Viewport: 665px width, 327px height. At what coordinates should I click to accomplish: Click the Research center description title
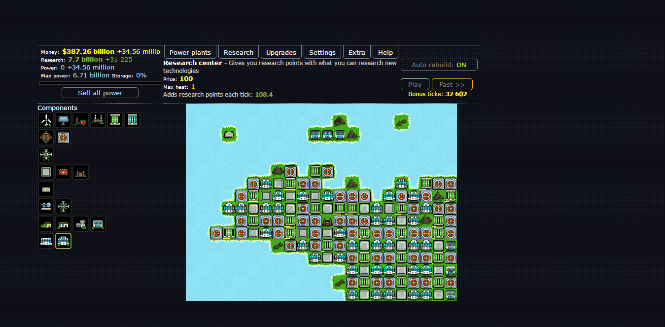coord(192,63)
